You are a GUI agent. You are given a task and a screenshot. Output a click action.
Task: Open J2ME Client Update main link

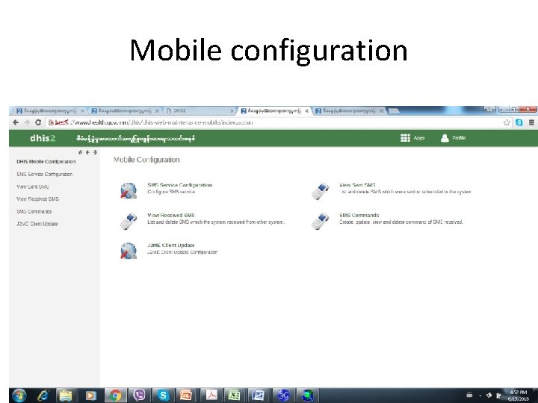tap(171, 246)
